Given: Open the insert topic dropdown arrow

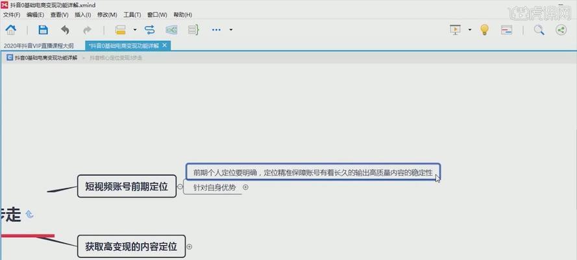Looking at the screenshot, I should (x=135, y=30).
